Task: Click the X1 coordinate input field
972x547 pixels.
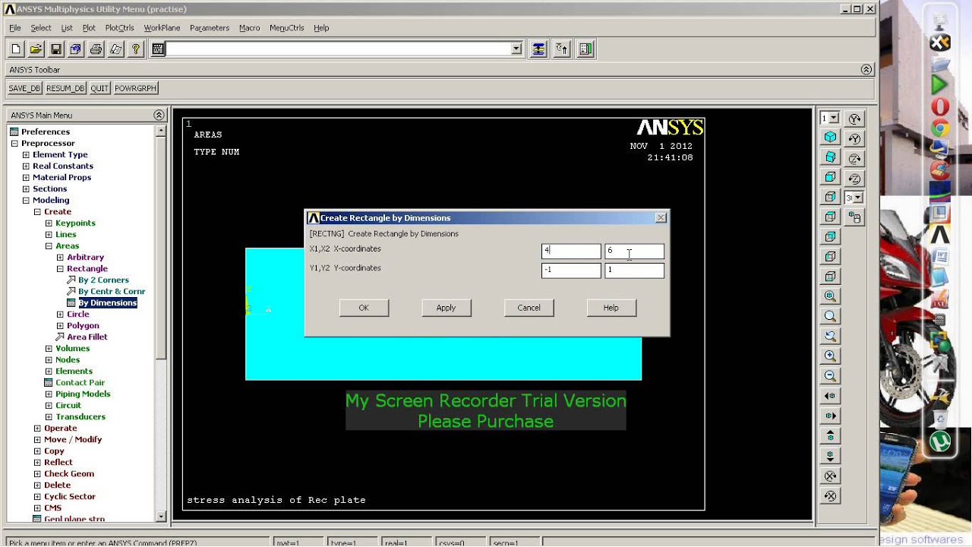Action: [x=571, y=251]
